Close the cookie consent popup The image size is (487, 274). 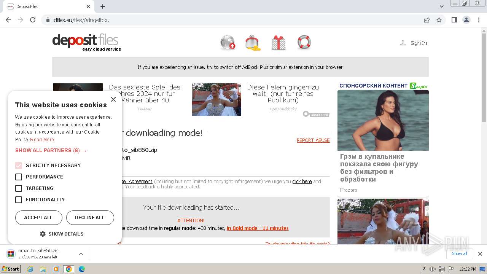(113, 99)
